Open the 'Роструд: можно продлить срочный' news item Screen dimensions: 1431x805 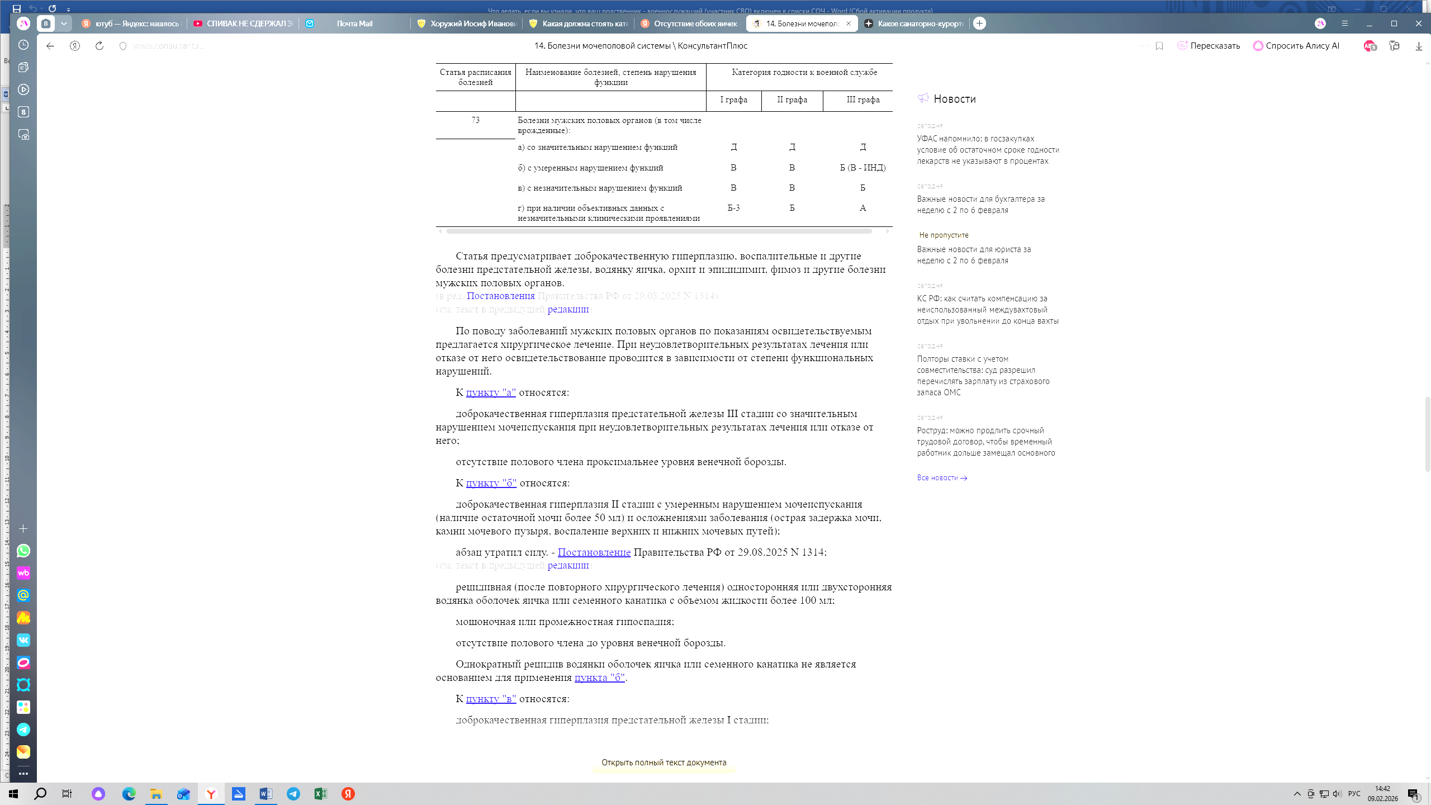click(x=986, y=442)
